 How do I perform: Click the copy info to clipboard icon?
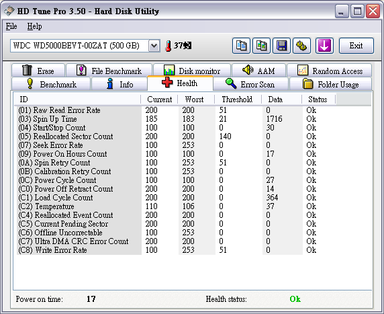click(x=241, y=46)
